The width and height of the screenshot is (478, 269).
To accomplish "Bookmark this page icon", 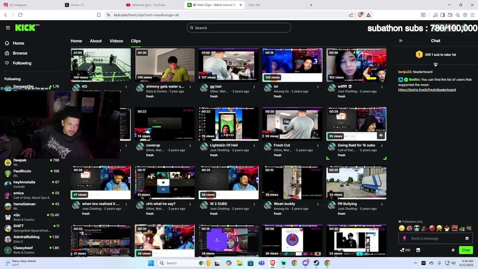I will click(x=99, y=15).
